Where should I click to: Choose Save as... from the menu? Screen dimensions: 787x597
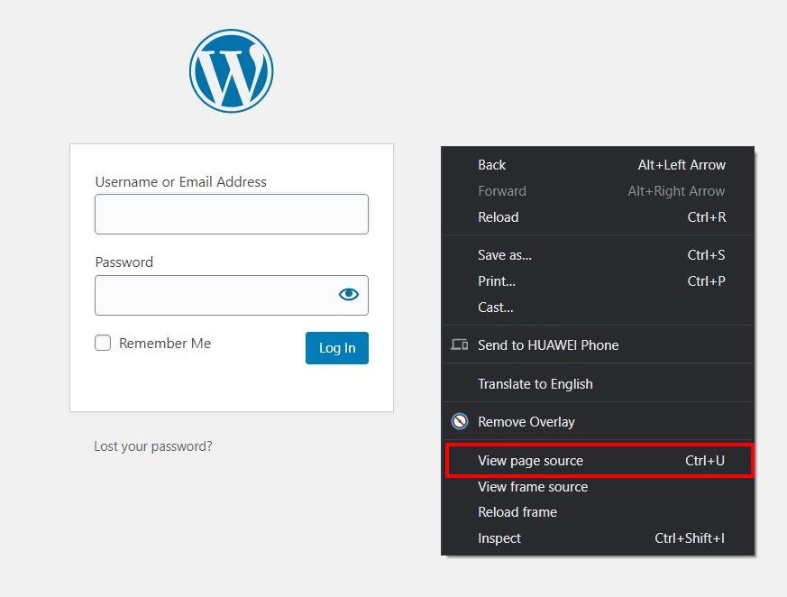tap(505, 255)
